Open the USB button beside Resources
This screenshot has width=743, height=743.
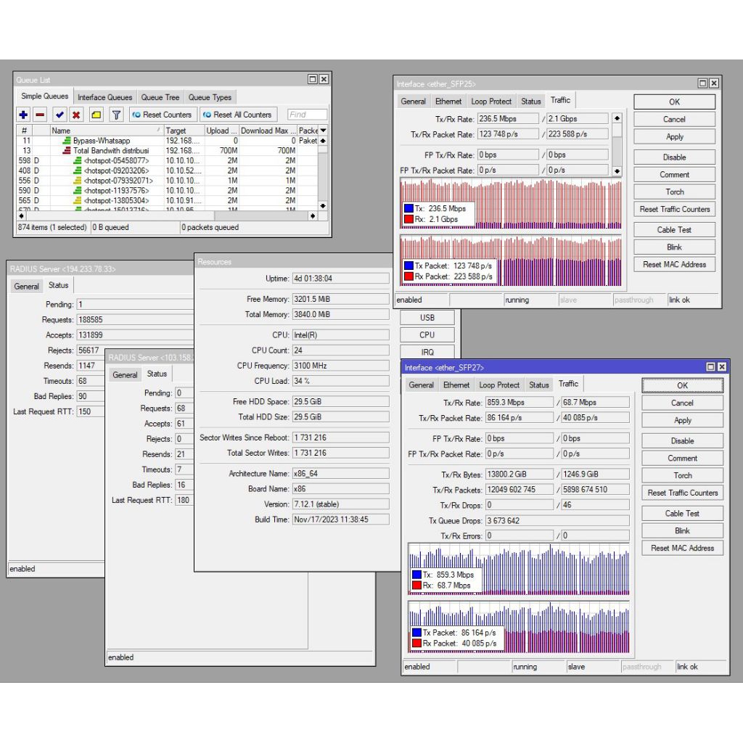[x=427, y=318]
